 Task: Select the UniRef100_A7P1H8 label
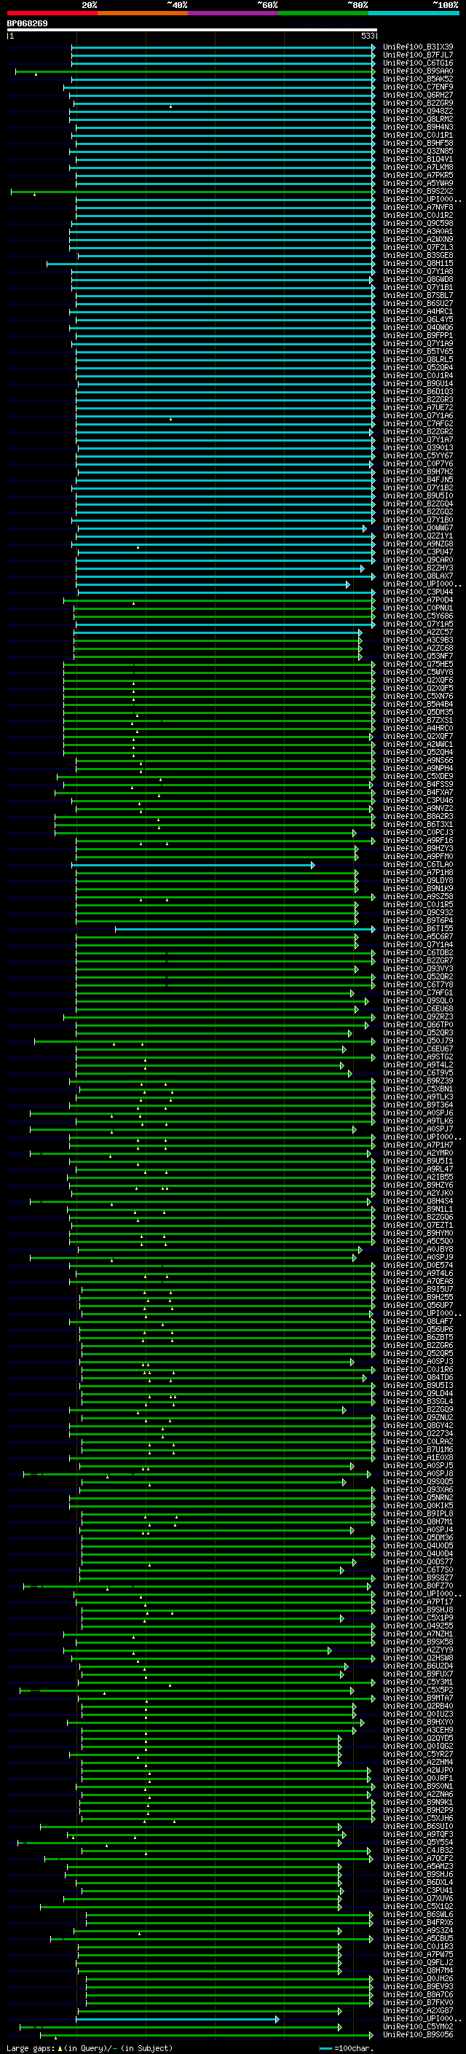tap(418, 872)
